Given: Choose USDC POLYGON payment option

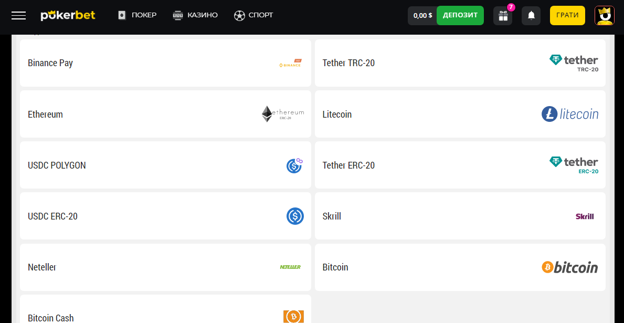Looking at the screenshot, I should coord(165,165).
